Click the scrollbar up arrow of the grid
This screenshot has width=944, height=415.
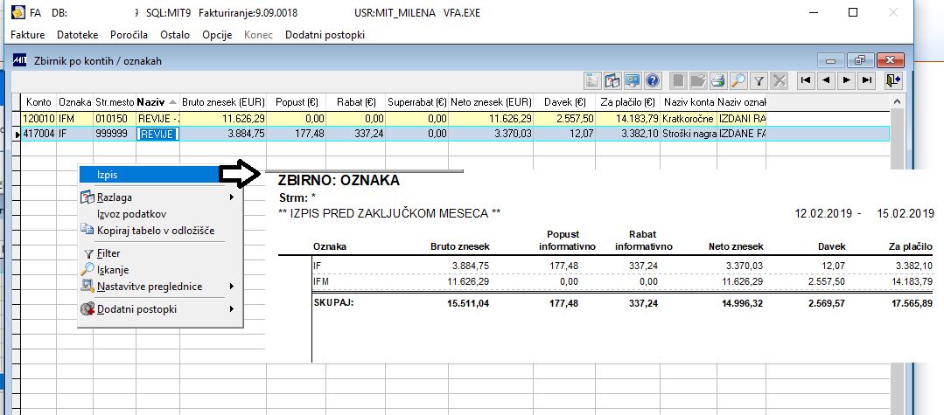897,101
